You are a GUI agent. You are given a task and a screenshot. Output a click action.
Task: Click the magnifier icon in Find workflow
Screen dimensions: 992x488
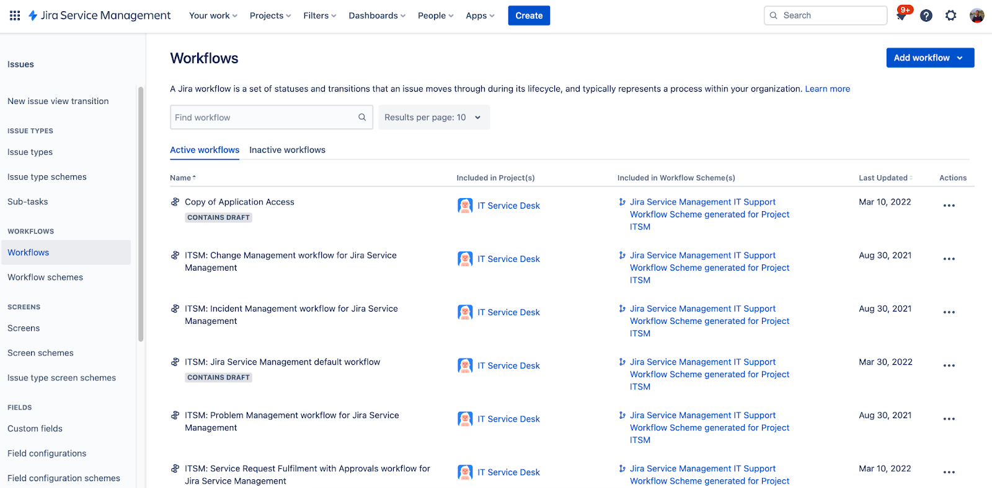tap(362, 117)
